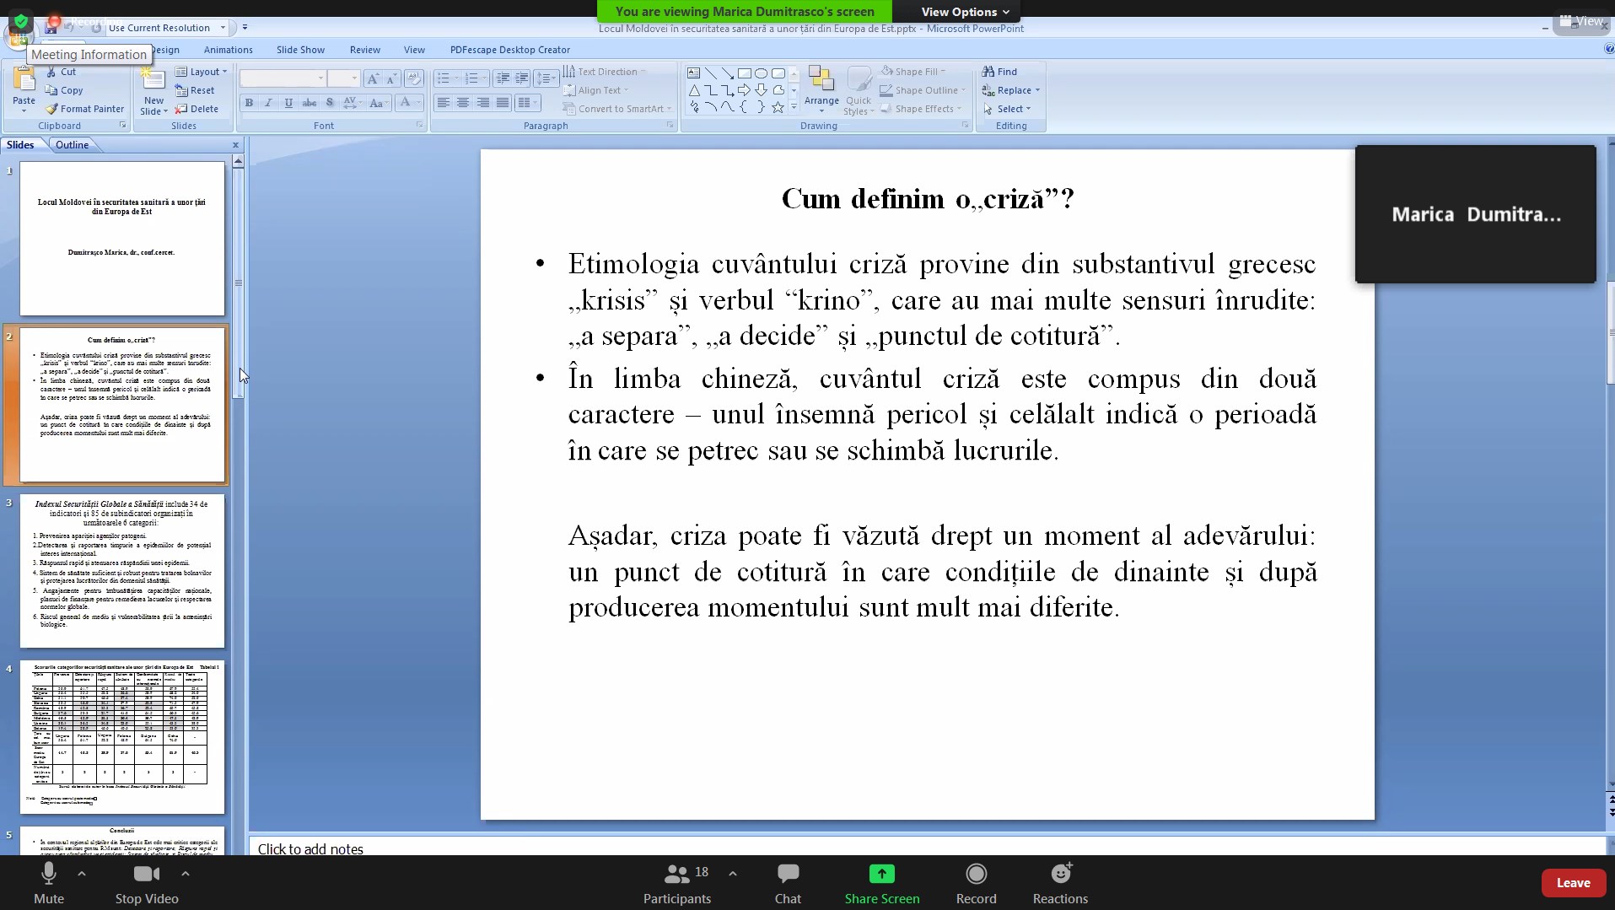Expand audio options arrow next to Mute
Screen dimensions: 1615x910
click(x=82, y=874)
